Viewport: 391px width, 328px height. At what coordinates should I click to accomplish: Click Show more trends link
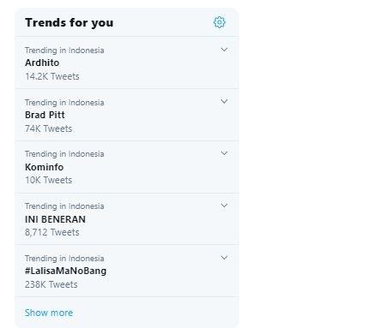tap(49, 313)
